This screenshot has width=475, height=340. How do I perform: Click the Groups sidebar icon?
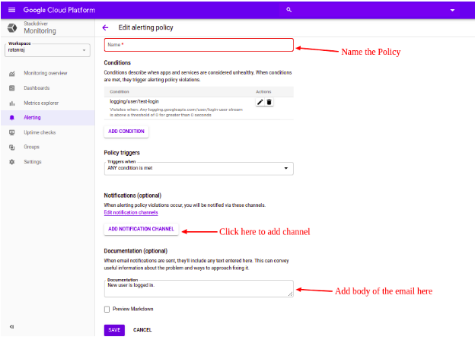coord(12,147)
